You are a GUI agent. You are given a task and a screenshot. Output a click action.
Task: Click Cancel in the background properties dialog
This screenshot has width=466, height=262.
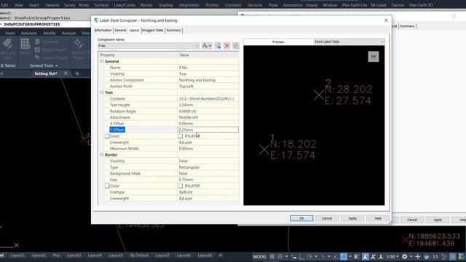[x=412, y=220]
